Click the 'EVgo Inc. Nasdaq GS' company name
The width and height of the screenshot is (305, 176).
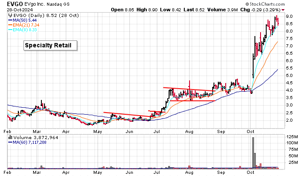47,4
